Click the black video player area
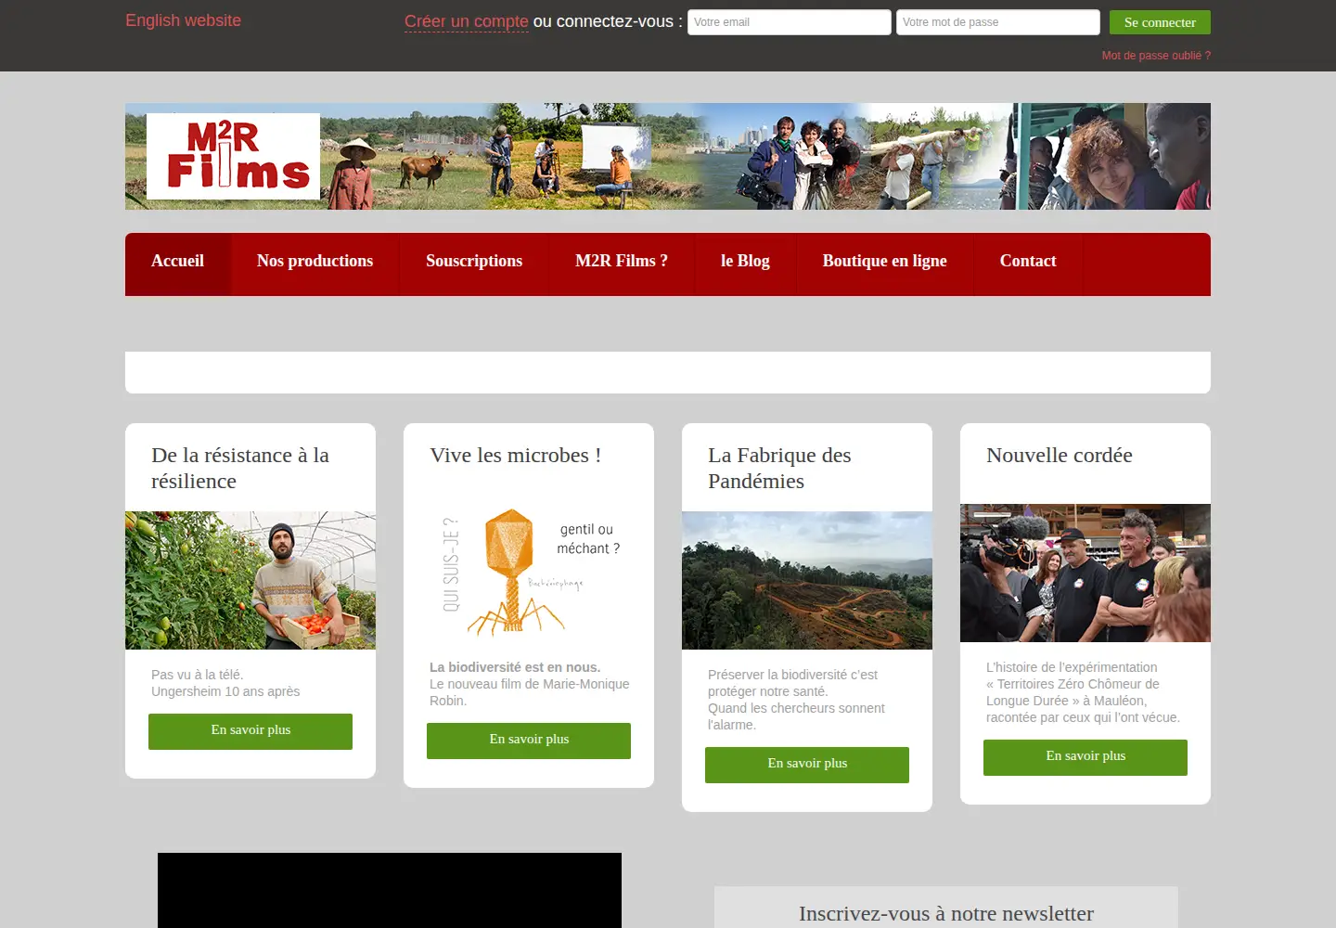1336x928 pixels. tap(390, 890)
